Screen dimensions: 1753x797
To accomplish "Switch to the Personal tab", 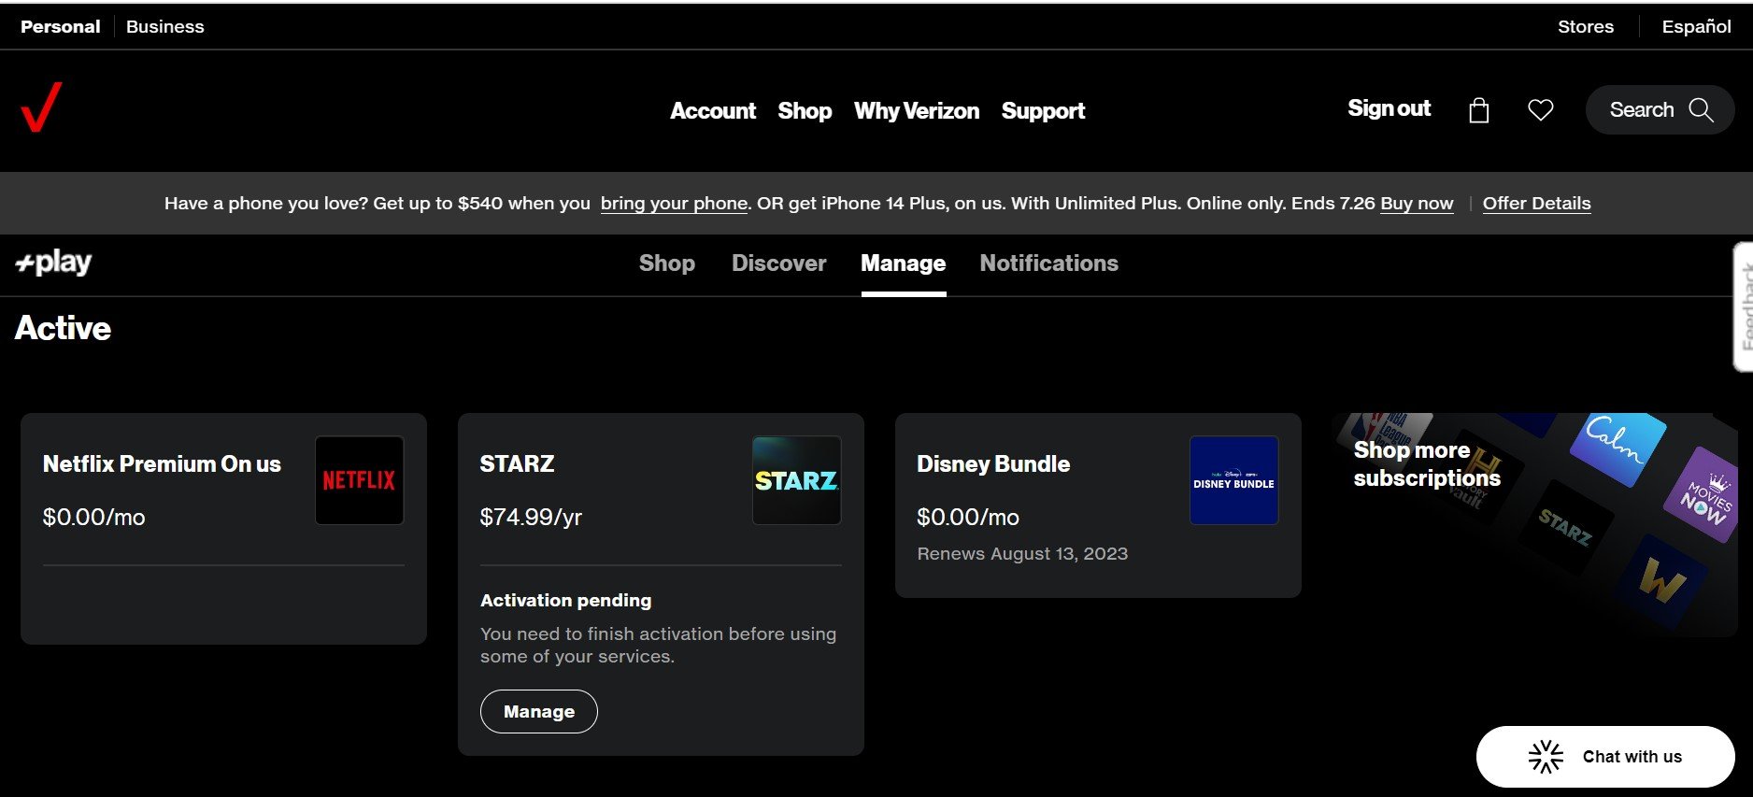I will [61, 27].
